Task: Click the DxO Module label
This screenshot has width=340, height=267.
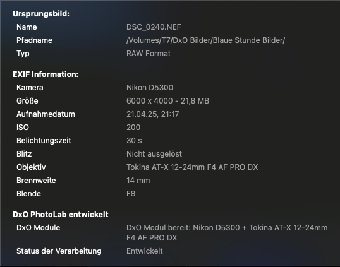Action: 38,228
